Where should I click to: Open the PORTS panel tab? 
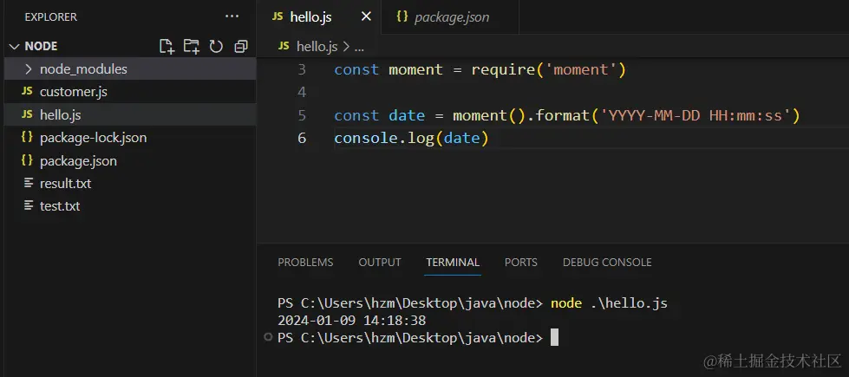pos(520,262)
